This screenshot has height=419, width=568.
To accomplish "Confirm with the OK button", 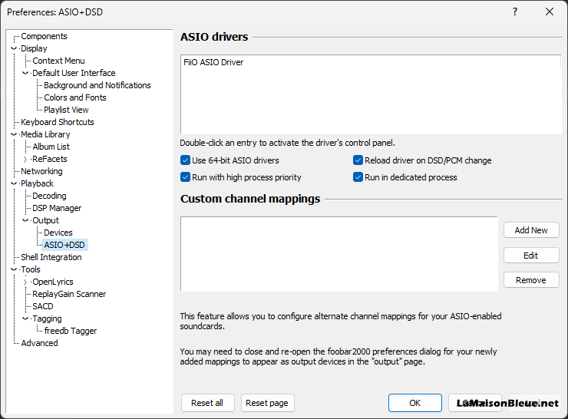I will 415,403.
